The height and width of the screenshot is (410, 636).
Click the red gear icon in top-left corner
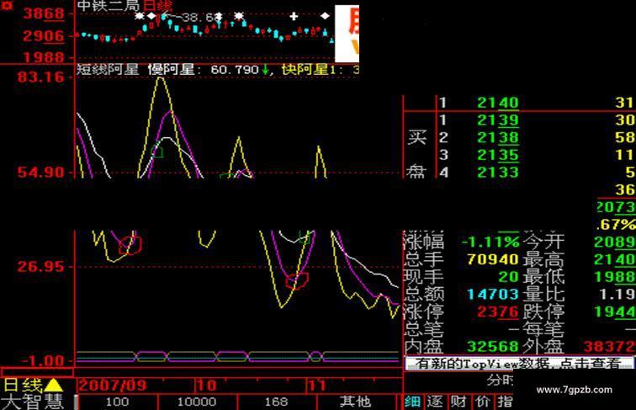click(7, 5)
